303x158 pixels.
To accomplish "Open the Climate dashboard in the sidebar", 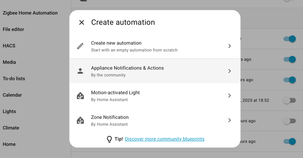I will 11,128.
